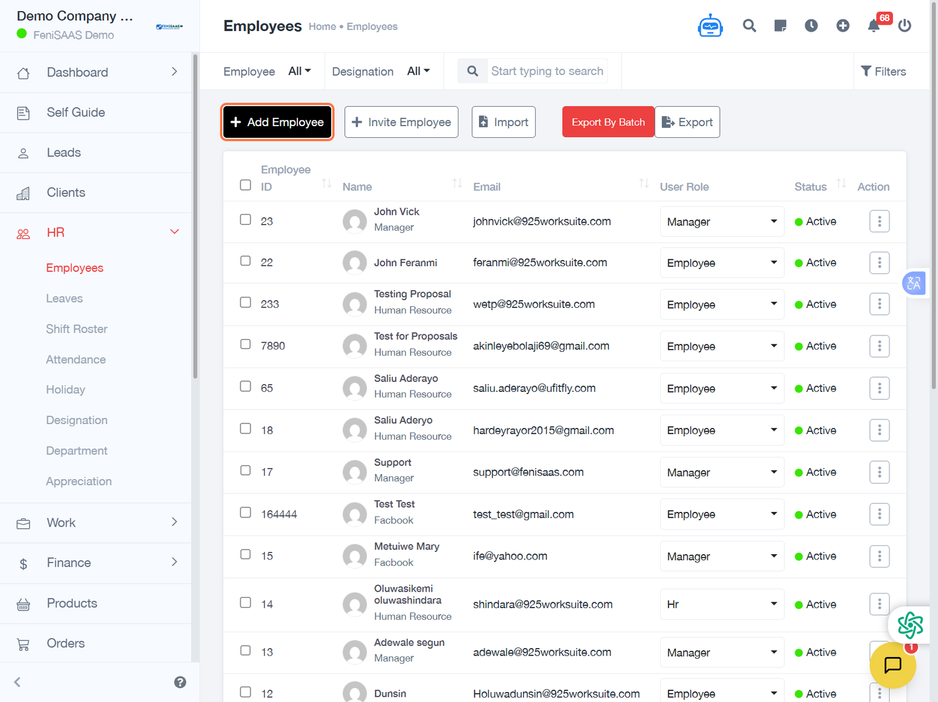Open the timer clock icon

pos(811,26)
